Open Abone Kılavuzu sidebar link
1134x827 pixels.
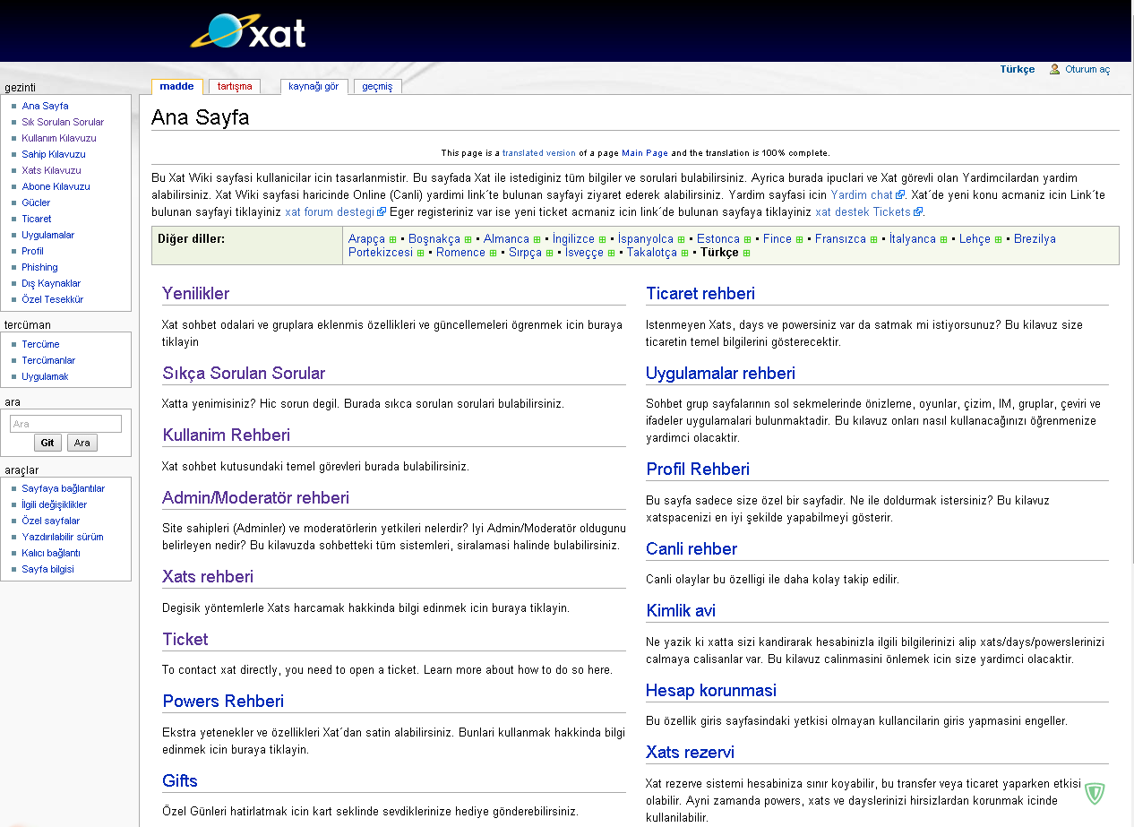[x=56, y=186]
